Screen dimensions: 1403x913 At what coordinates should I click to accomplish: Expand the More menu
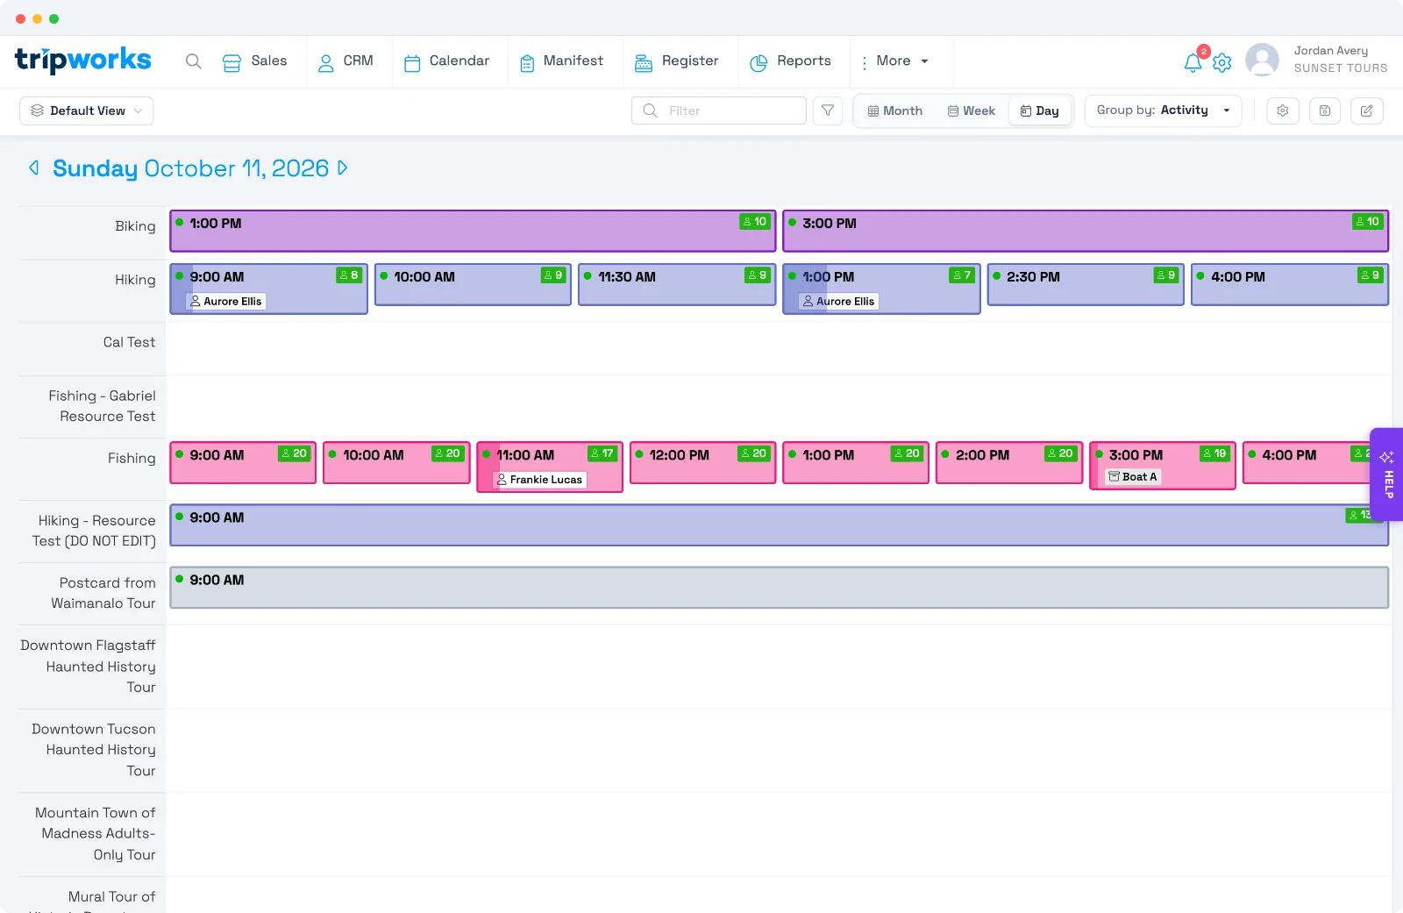(894, 61)
